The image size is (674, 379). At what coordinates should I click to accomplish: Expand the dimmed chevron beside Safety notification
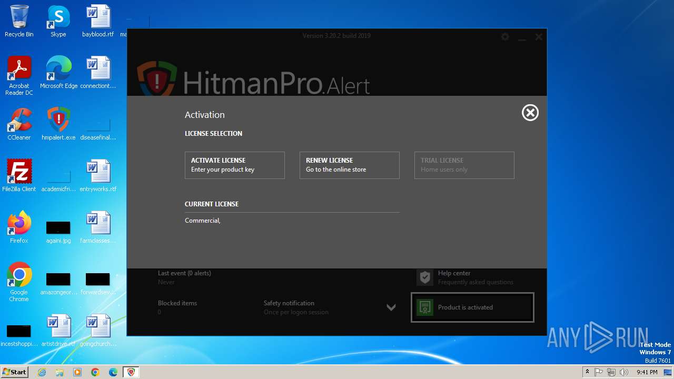pos(391,307)
